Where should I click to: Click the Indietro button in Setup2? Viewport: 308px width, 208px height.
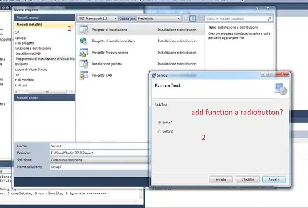click(248, 179)
